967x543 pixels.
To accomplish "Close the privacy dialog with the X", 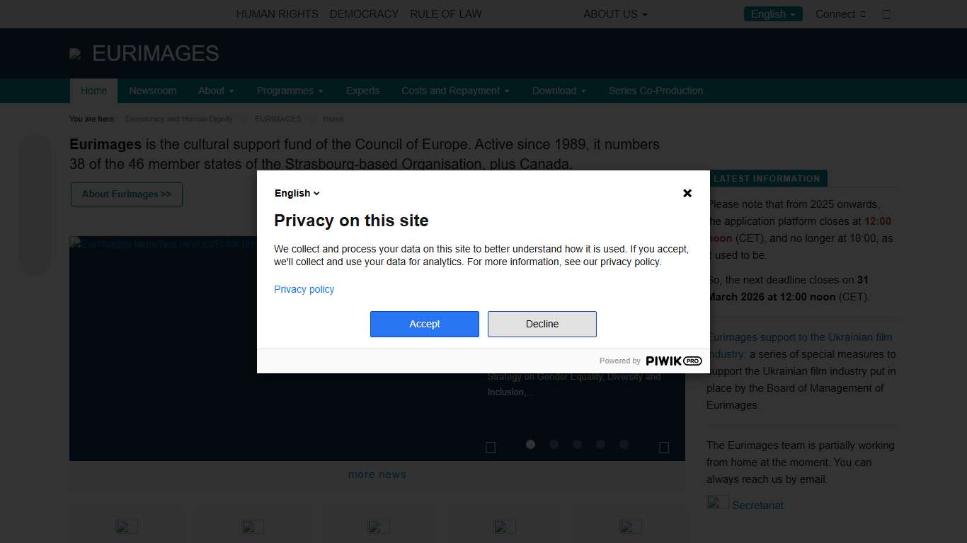I will point(687,193).
